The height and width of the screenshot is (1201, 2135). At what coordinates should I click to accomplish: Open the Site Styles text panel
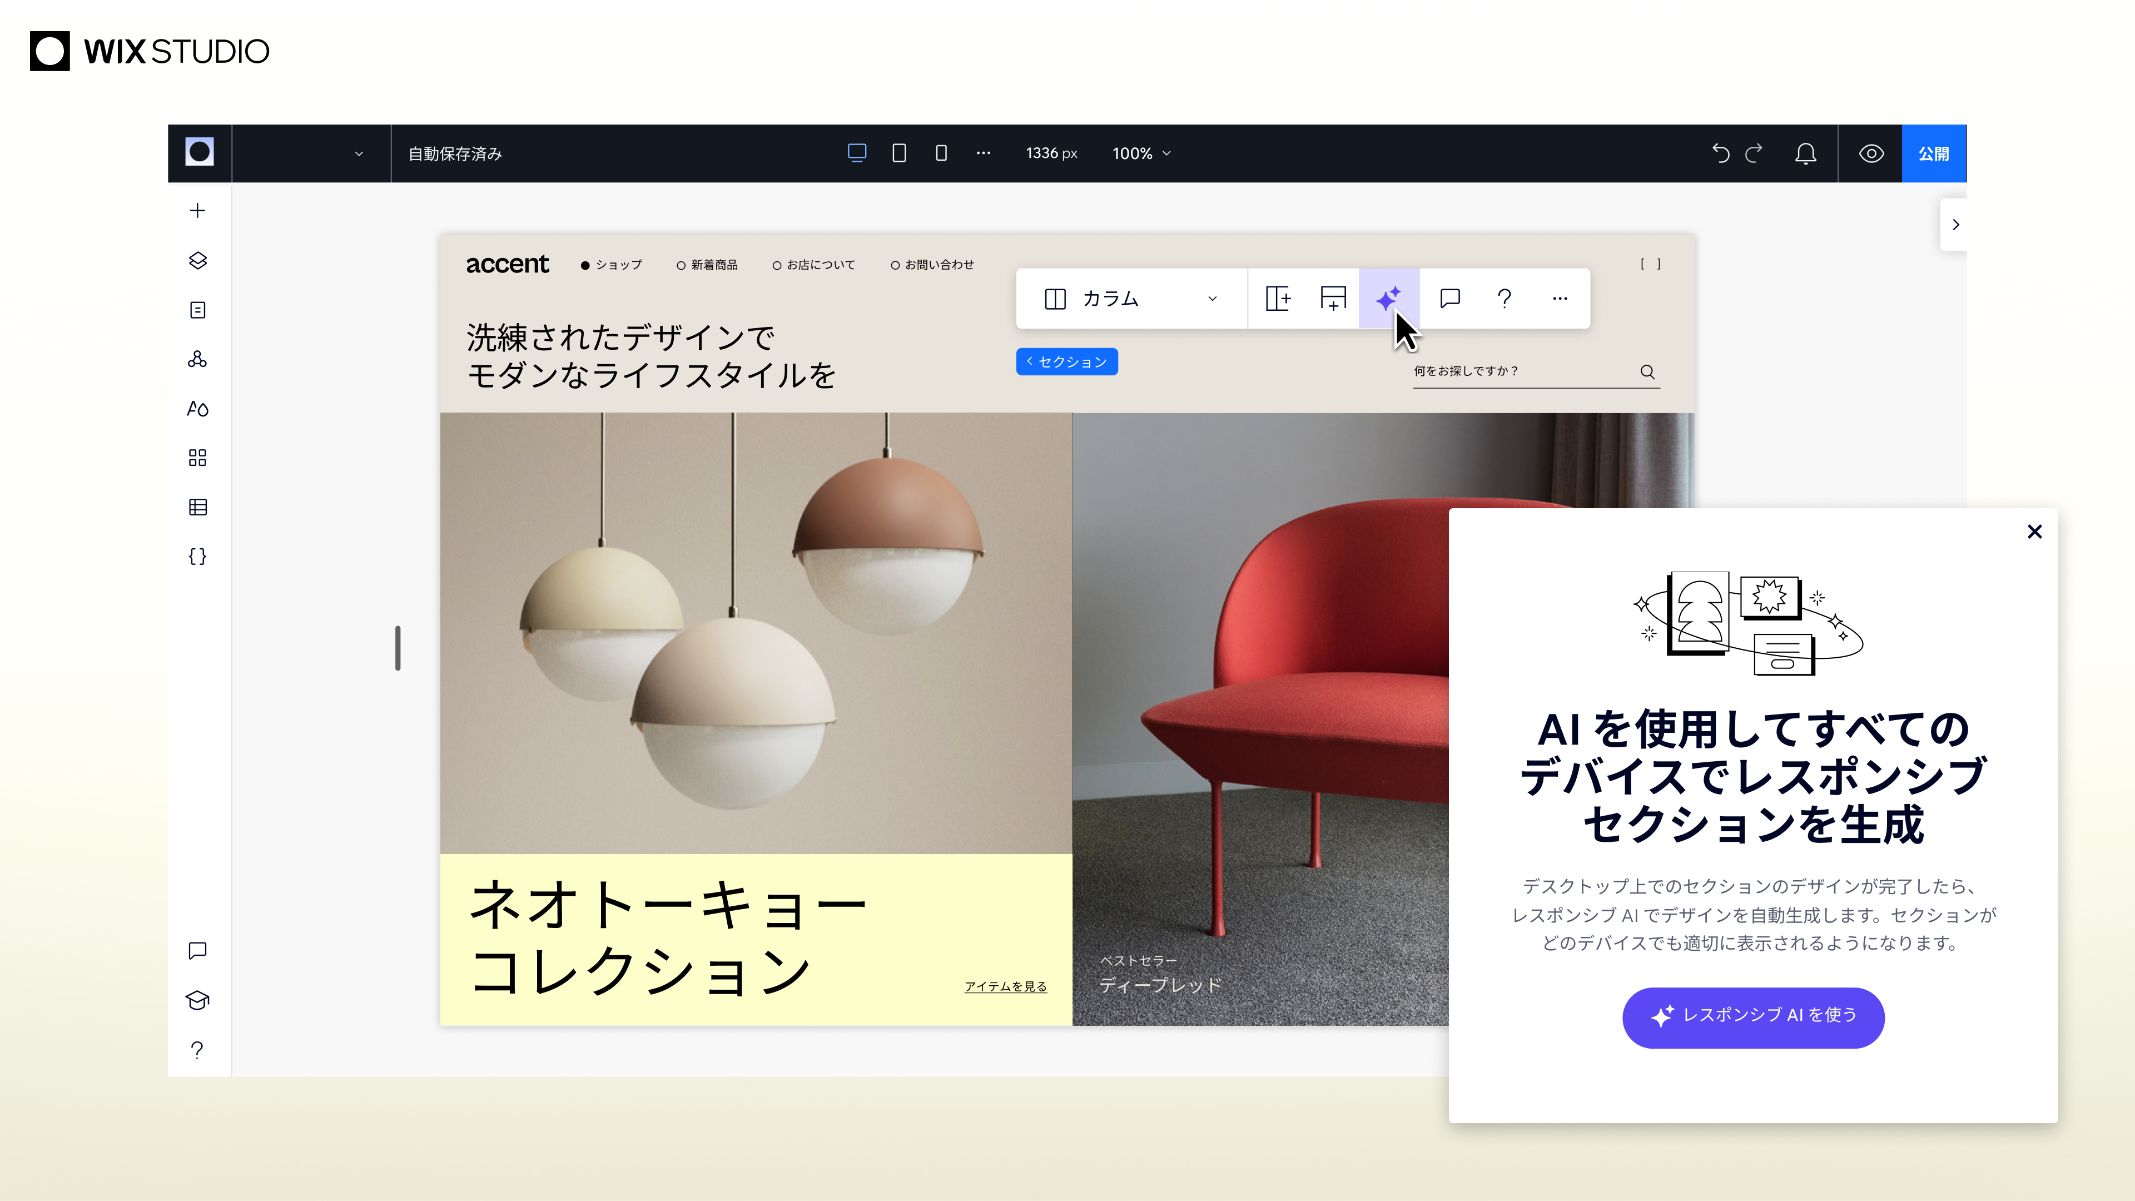(197, 409)
